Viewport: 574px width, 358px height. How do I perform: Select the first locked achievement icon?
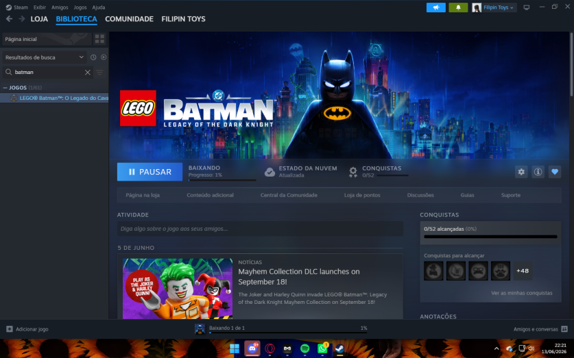tap(433, 271)
